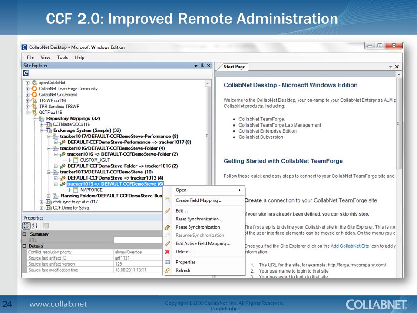Click the Property Pages icon in Properties toolbar

tap(46, 226)
